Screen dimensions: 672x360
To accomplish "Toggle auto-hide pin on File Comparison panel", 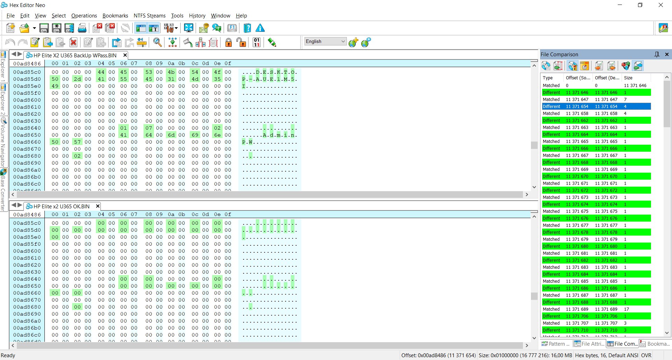I will point(657,54).
